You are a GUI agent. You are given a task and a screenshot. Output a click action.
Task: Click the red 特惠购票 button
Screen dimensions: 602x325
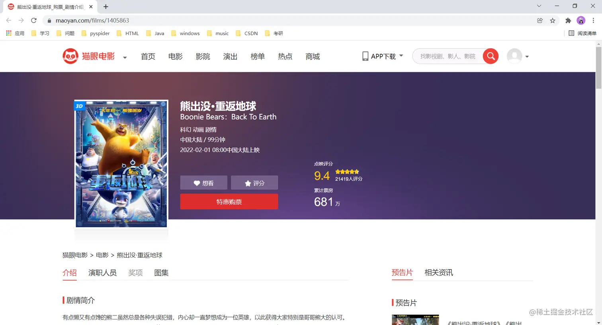click(229, 202)
